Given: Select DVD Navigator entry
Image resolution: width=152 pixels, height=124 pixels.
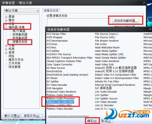Looking at the screenshot, I should (55, 88).
